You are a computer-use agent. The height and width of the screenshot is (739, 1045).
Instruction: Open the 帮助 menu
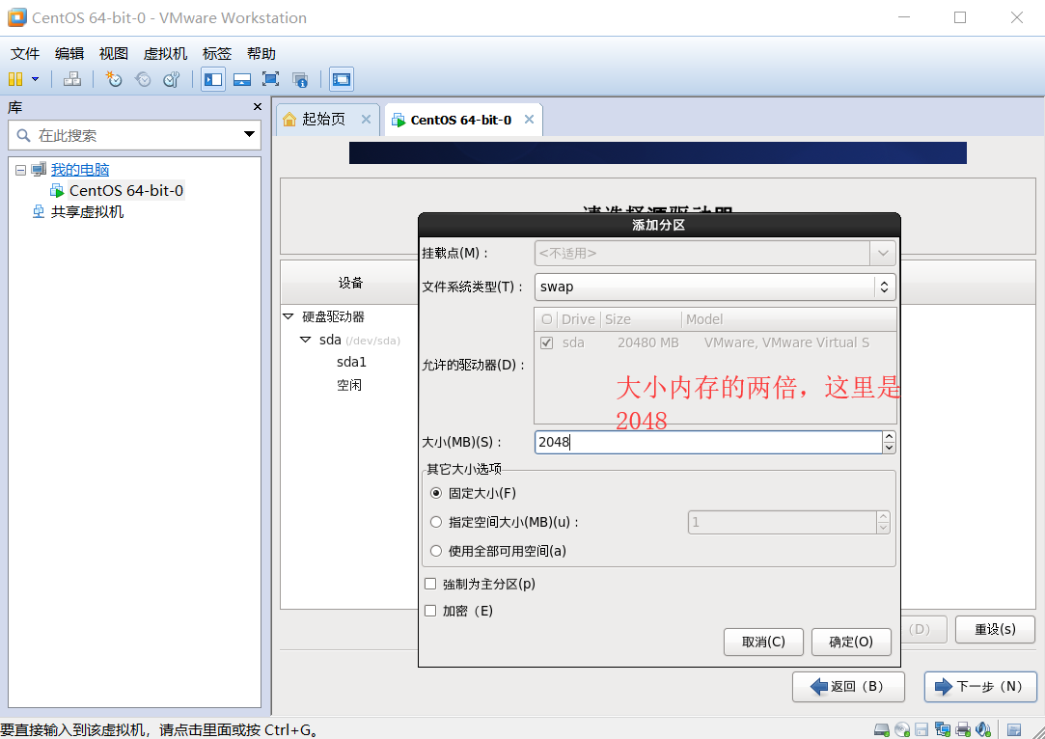coord(261,53)
